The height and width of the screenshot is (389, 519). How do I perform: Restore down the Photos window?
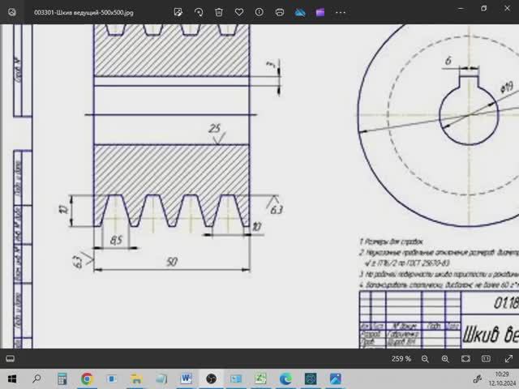pos(483,9)
